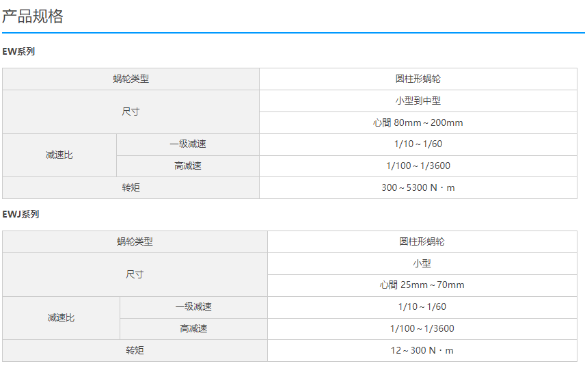
Task: Select the EW系列 section title
Action: [x=18, y=51]
